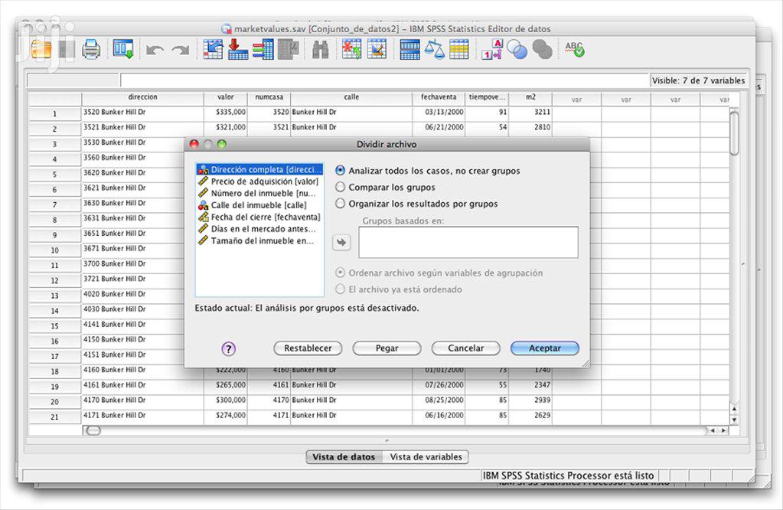The width and height of the screenshot is (783, 510).
Task: Click the scroll down arrow of data grid
Action: 734,420
